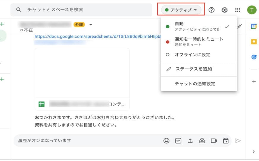The width and height of the screenshot is (259, 161).
Task: Click the emoji smiley icon
Action: (x=166, y=141)
